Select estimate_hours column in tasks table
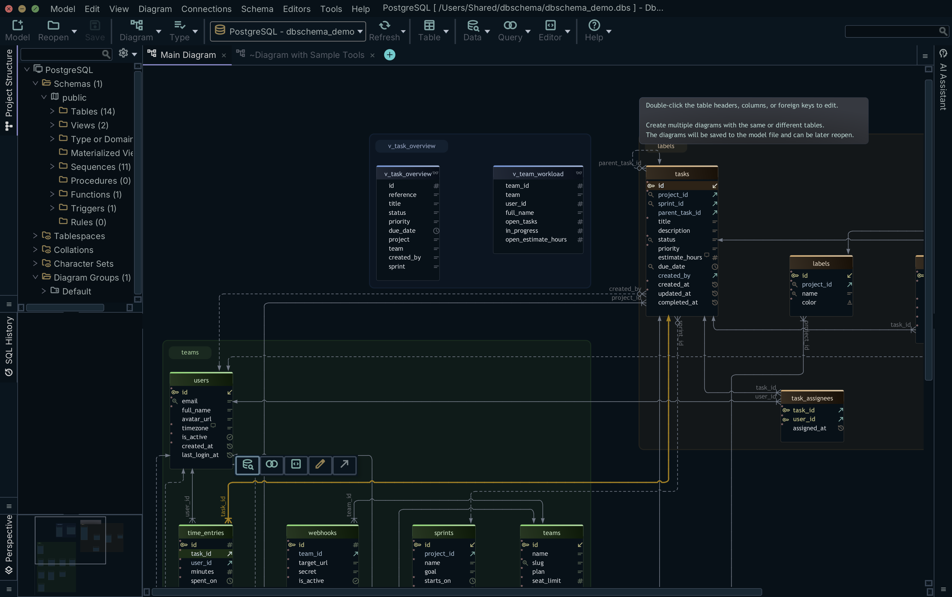952x597 pixels. [x=682, y=257]
